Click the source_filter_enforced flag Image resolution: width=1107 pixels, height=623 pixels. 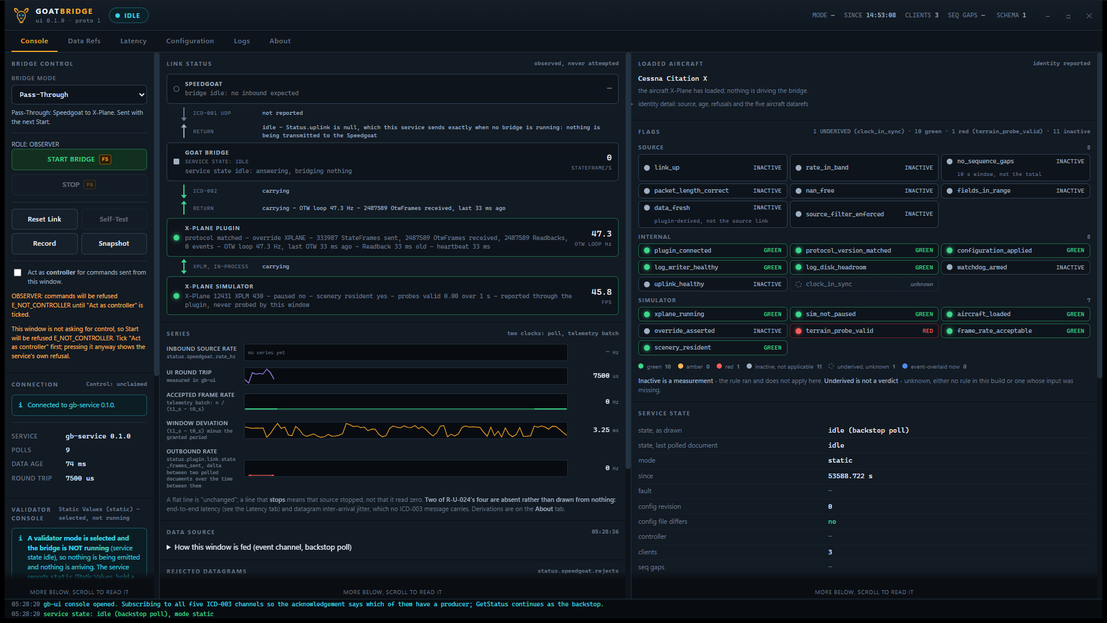coord(864,215)
